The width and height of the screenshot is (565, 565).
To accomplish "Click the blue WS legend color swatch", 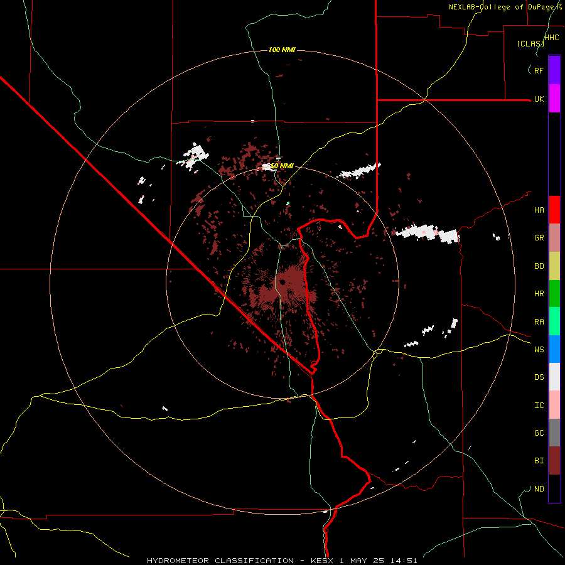I will click(x=554, y=349).
